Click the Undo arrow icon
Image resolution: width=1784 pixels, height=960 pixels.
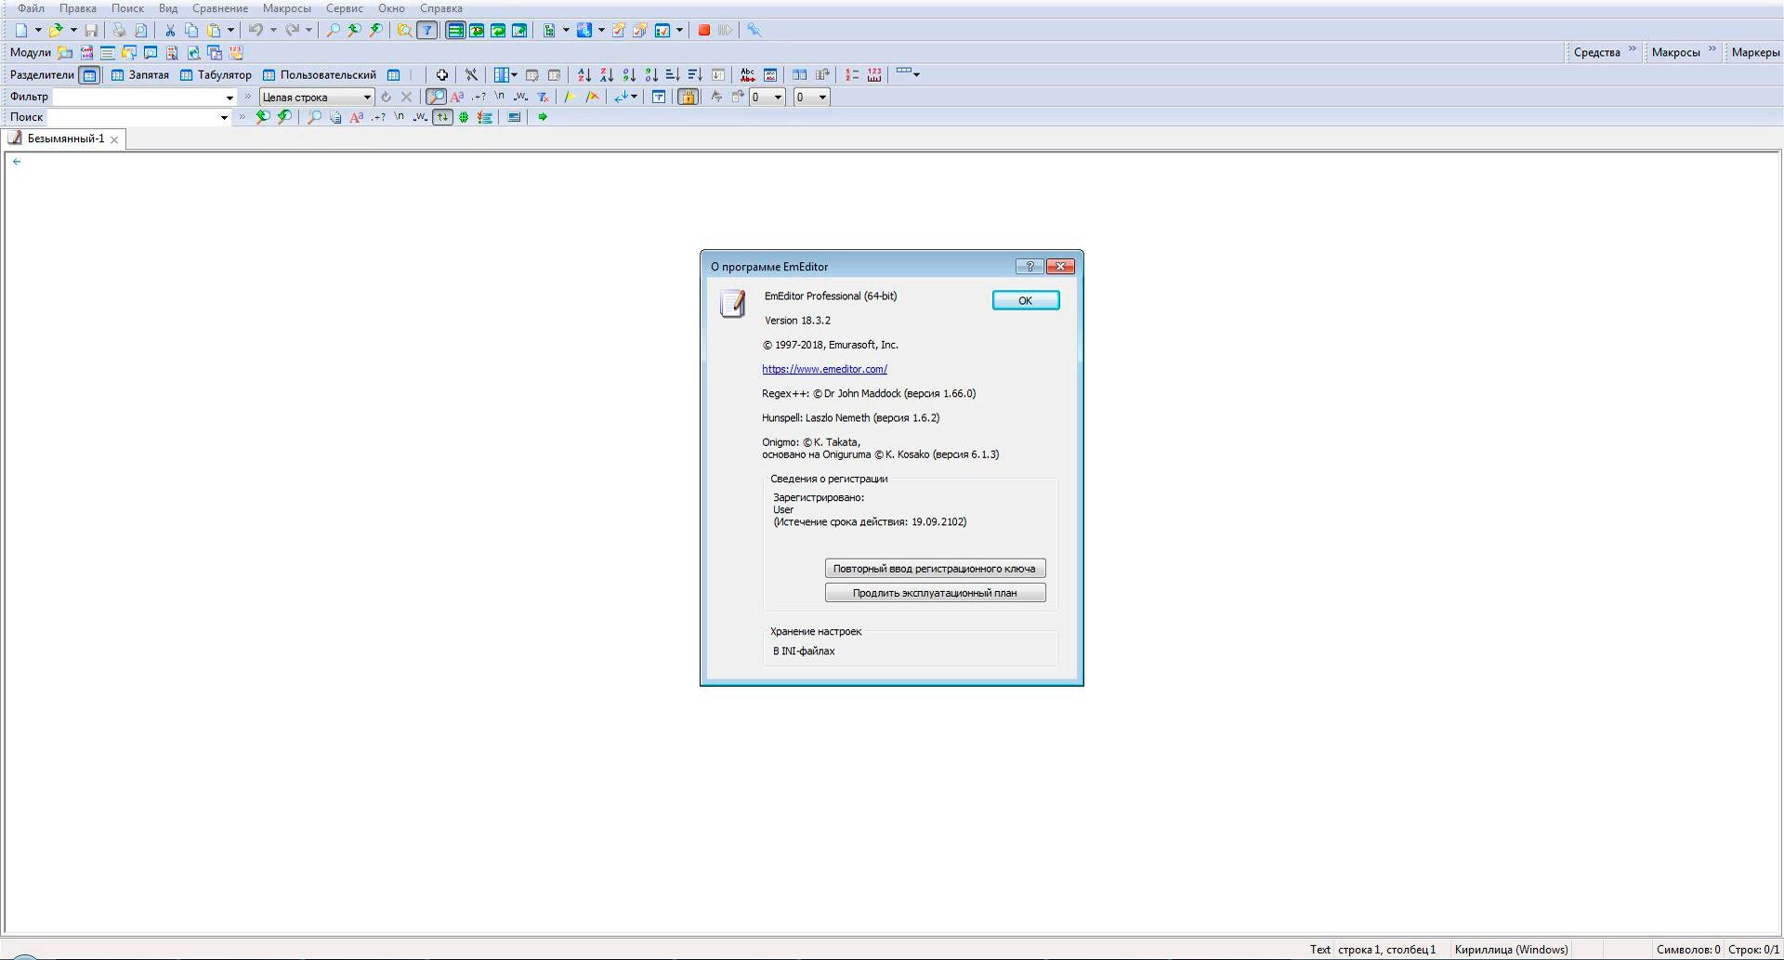(x=256, y=30)
